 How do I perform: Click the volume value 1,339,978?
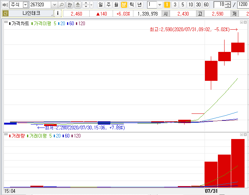point(147,14)
